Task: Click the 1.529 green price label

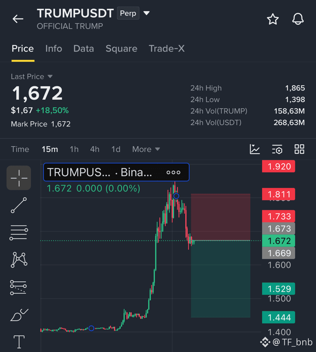Action: (x=279, y=289)
